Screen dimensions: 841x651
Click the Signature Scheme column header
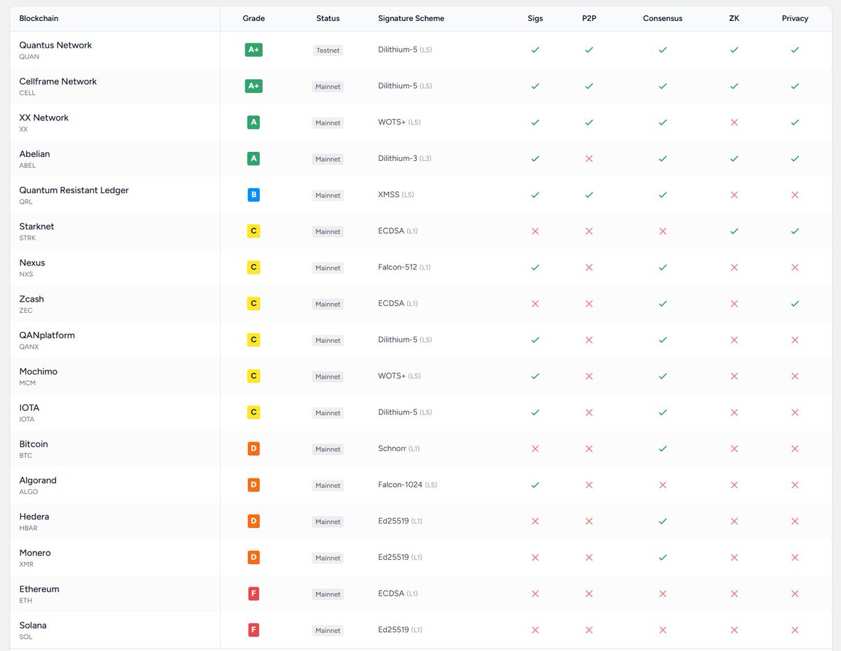click(x=411, y=18)
